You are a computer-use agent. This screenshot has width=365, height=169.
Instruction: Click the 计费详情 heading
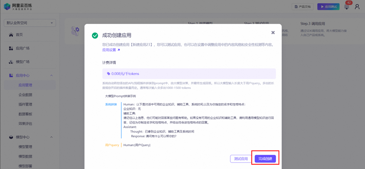pyautogui.click(x=109, y=63)
